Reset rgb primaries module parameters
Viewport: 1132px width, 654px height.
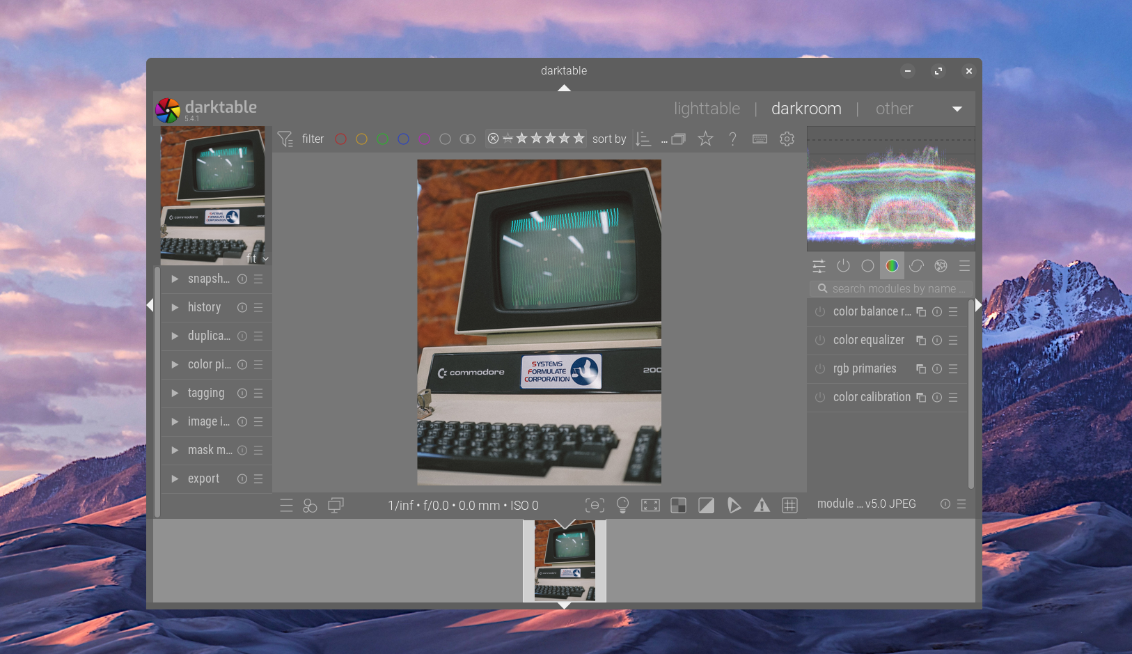pyautogui.click(x=937, y=368)
